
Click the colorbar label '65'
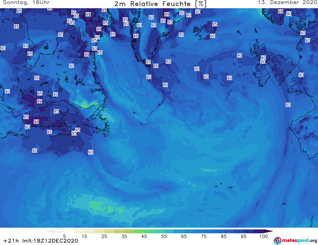[184, 236]
